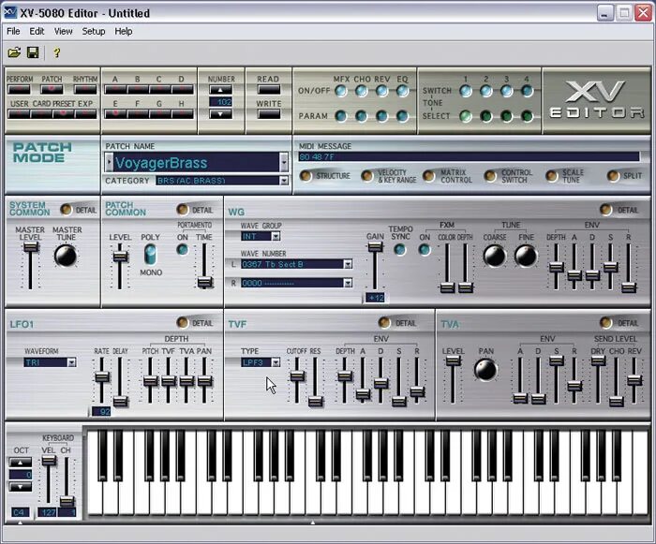Open Velocity & Key Range settings
This screenshot has height=544, width=656.
[367, 176]
